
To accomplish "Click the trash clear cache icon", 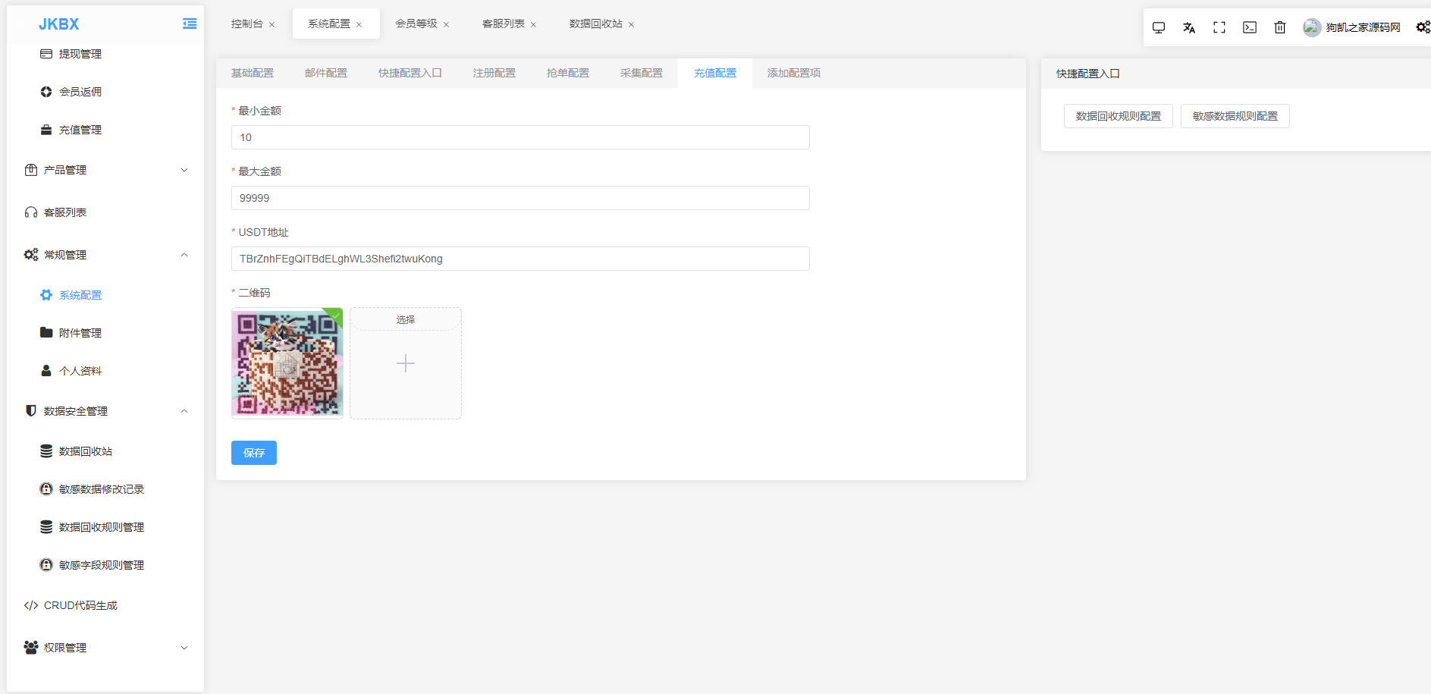I will coord(1279,28).
